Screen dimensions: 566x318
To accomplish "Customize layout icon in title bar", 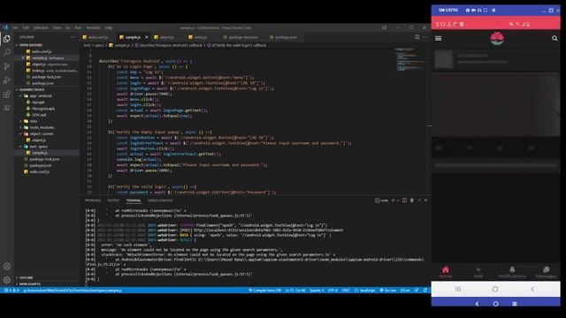I will 385,27.
